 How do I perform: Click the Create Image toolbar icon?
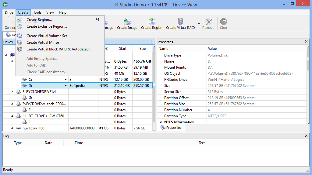tap(127, 22)
